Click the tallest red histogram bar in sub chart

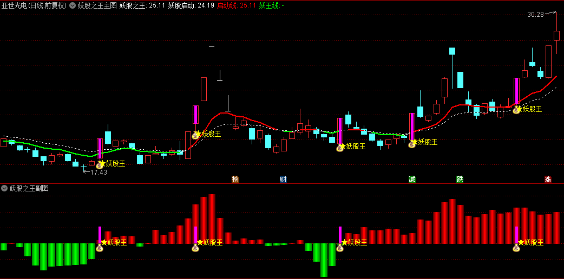pos(212,218)
